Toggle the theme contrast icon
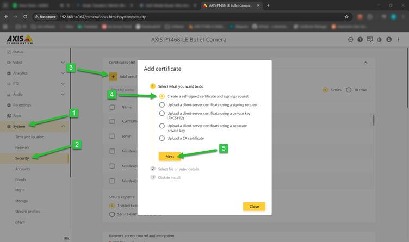Screen dimensions: 409x242 [x=379, y=39]
